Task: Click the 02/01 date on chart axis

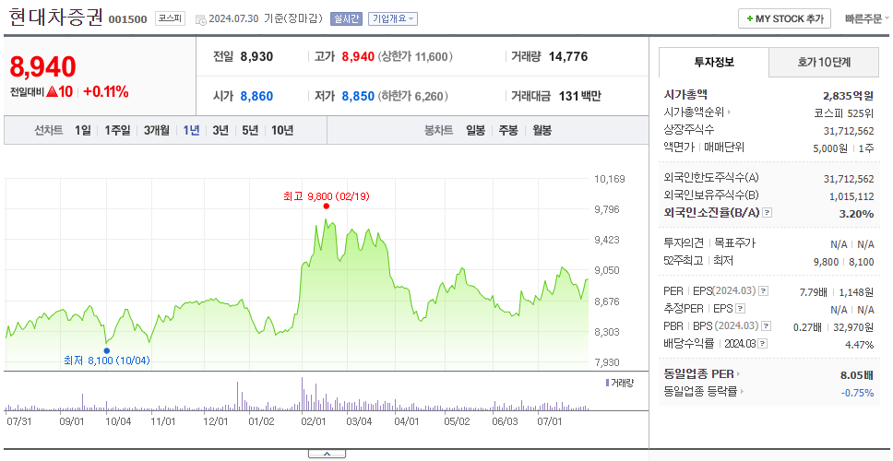Action: [314, 421]
